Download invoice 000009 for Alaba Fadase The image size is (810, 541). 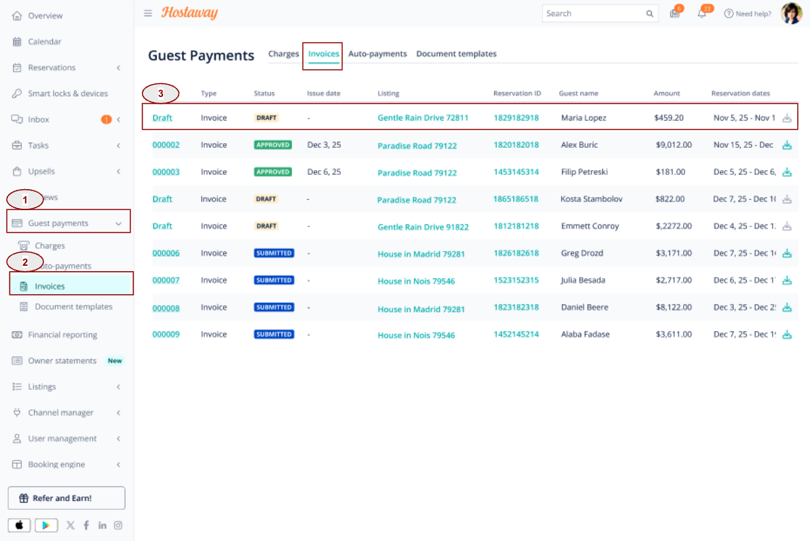pyautogui.click(x=787, y=334)
